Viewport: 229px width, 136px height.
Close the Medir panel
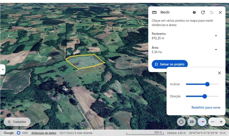[220, 12]
